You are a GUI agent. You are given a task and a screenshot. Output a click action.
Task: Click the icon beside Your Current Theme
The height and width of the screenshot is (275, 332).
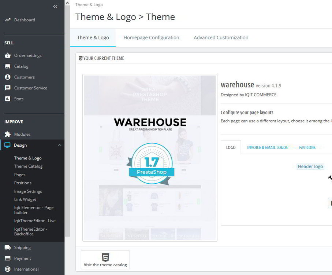tap(81, 58)
